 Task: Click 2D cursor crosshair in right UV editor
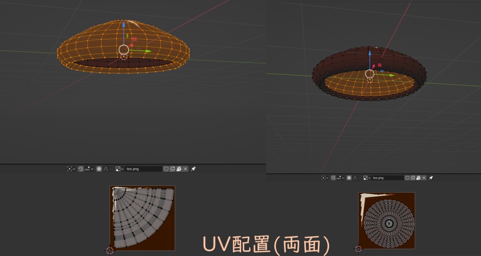point(358,248)
